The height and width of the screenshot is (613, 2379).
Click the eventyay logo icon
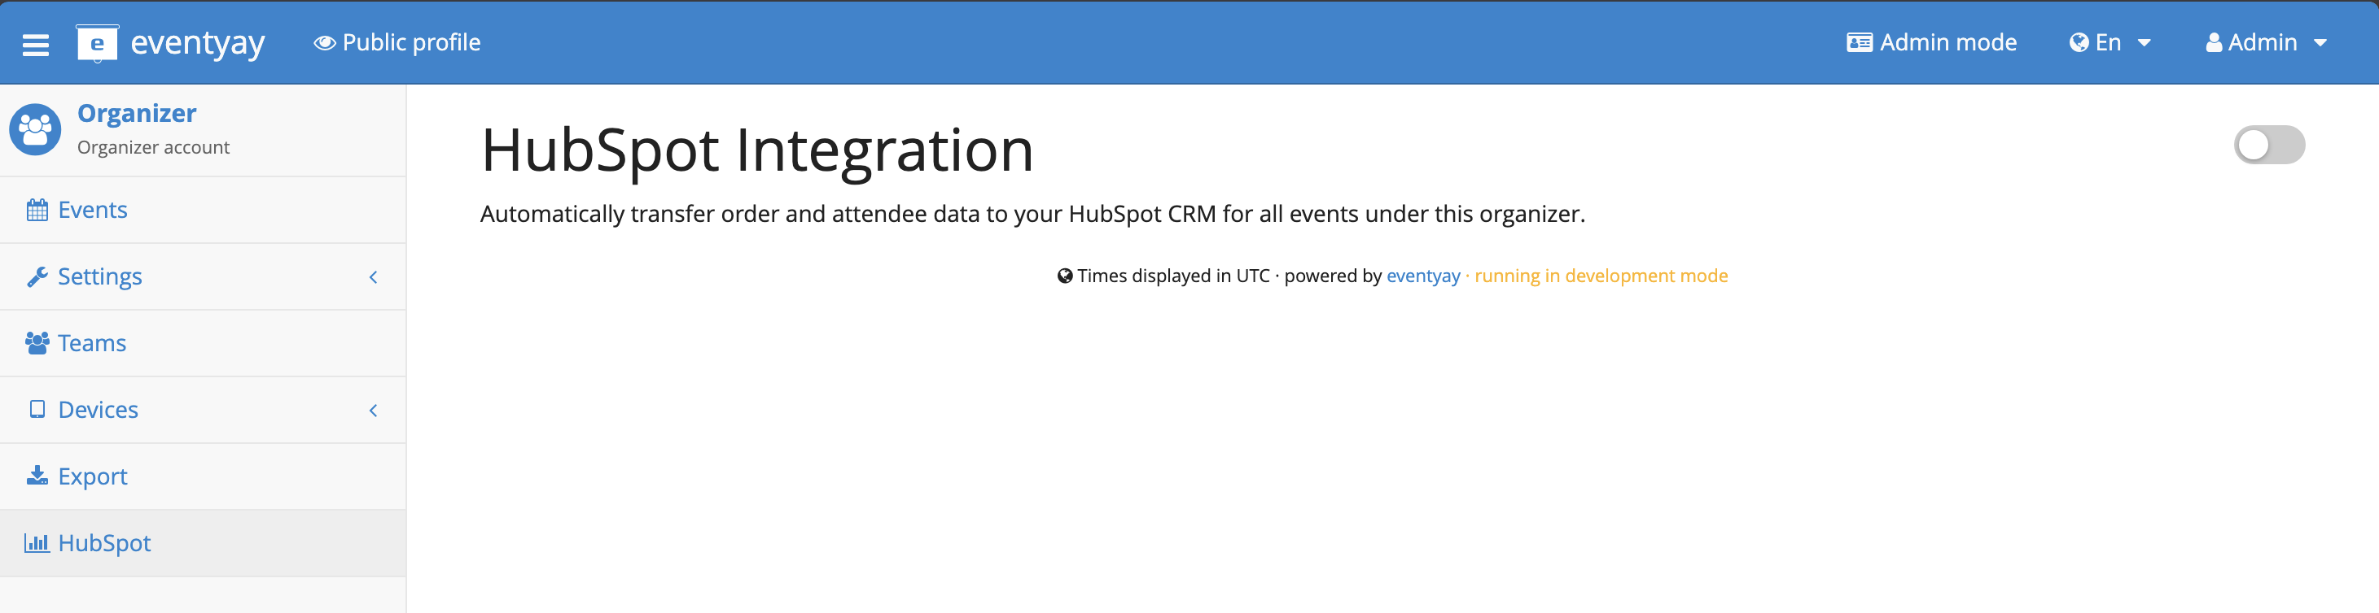pos(97,43)
